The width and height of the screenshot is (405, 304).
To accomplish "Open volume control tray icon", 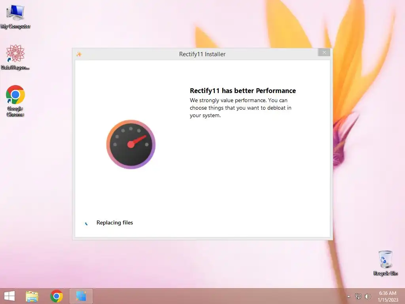I will (x=368, y=296).
